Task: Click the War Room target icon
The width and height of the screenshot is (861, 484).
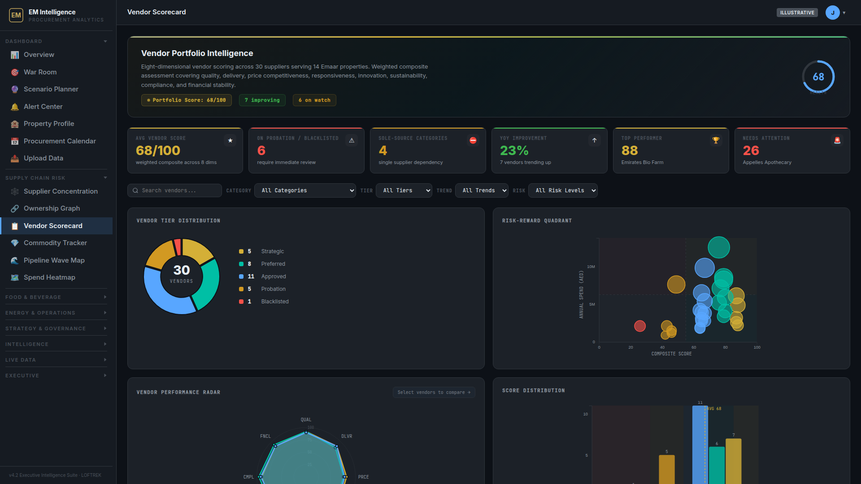Action: [x=15, y=72]
